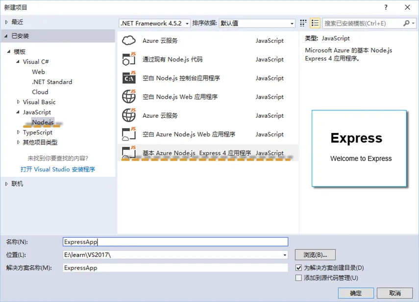The image size is (419, 302).
Task: Click the 空白 Node.js 控制台应用程序 console icon
Action: 129,78
